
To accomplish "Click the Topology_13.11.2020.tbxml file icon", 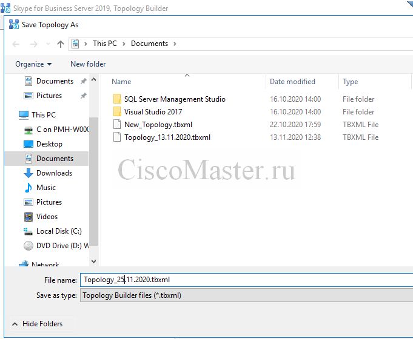I will pyautogui.click(x=117, y=137).
